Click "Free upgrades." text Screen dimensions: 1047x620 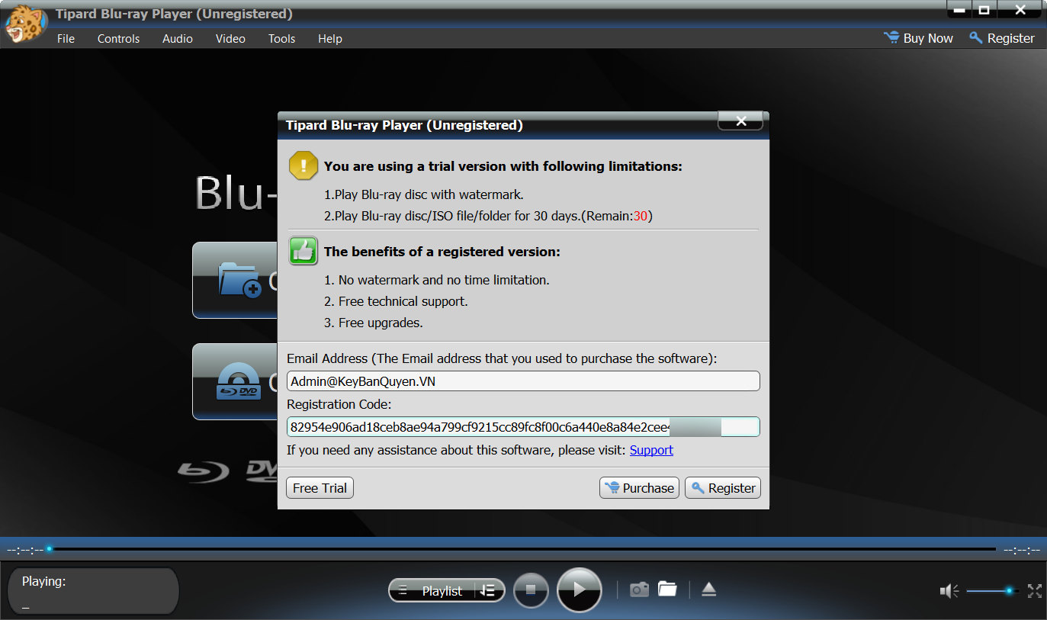coord(381,323)
